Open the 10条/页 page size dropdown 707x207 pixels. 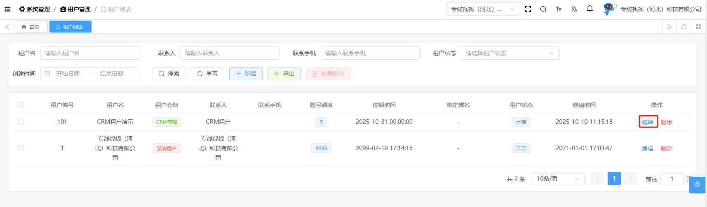click(x=558, y=179)
